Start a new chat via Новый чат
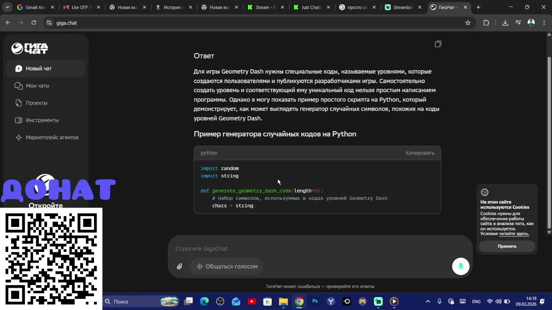The height and width of the screenshot is (310, 552). (46, 68)
